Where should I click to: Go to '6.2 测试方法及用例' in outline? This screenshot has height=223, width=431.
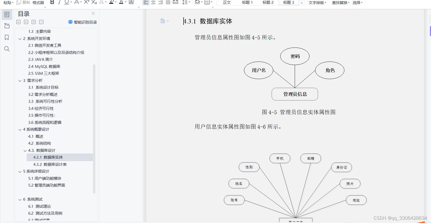click(45, 213)
